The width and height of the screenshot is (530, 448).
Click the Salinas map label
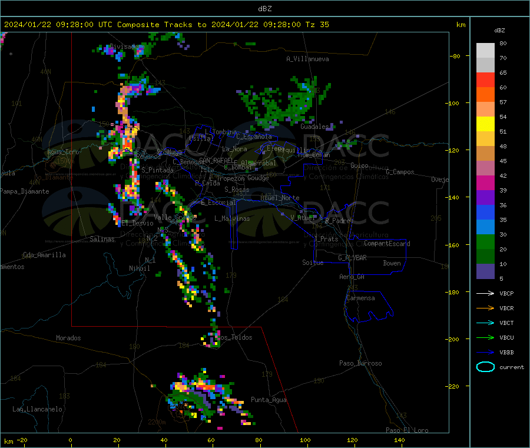(102, 239)
